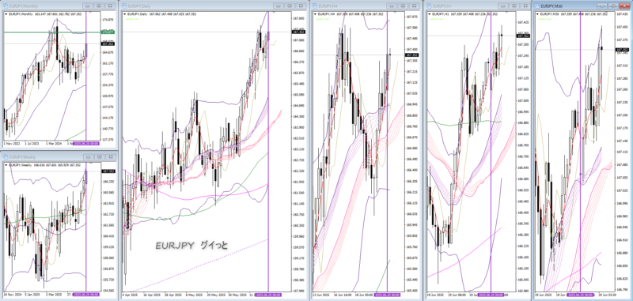
Task: Click the EURJPY,Monthly window chart icon
Action: click(x=5, y=6)
